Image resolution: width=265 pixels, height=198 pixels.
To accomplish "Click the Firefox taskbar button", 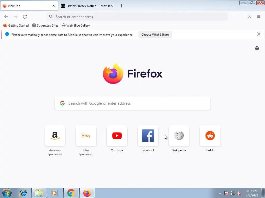I will (x=87, y=193).
